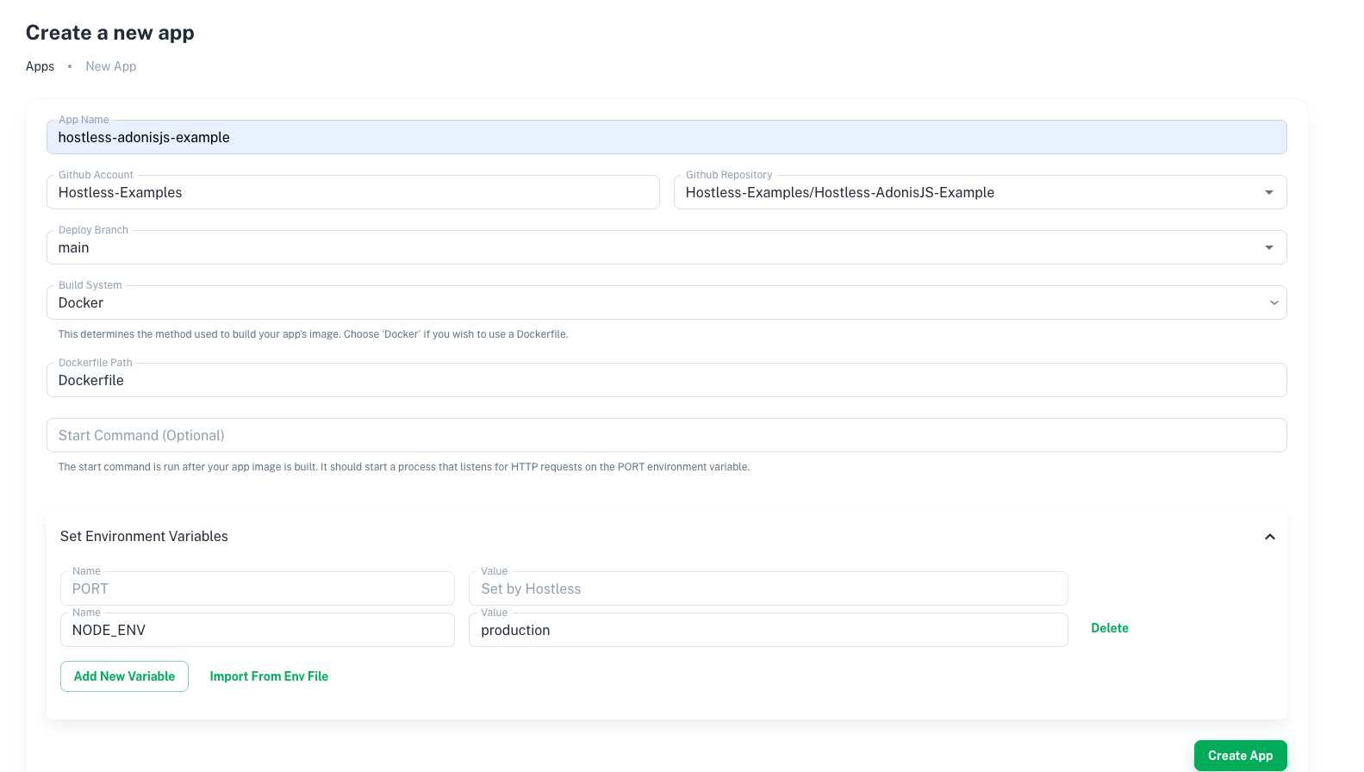Select the Github Repository combo box

[x=980, y=192]
